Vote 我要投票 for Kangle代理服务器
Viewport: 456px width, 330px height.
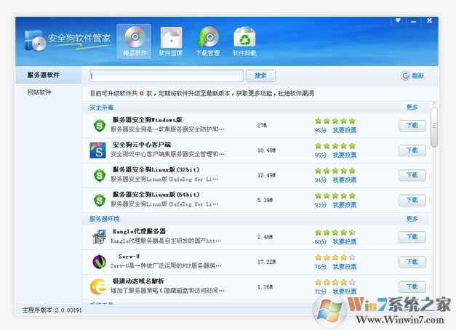pos(345,242)
